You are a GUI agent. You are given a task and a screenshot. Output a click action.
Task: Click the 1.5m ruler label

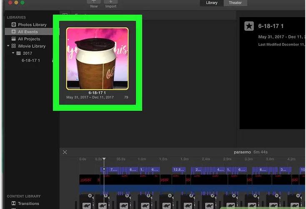(163, 159)
